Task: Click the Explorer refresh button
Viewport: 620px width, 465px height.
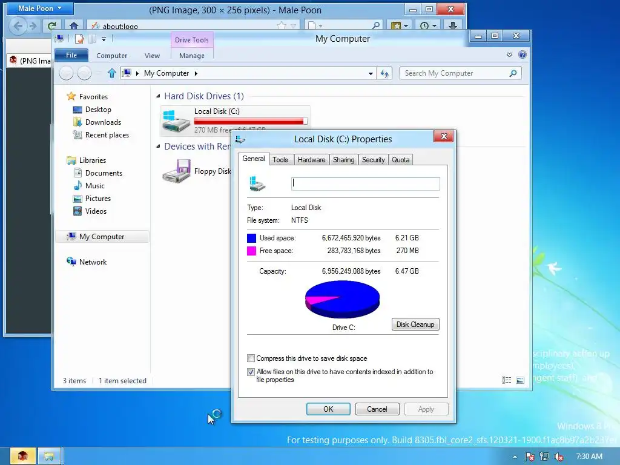Action: pos(384,73)
